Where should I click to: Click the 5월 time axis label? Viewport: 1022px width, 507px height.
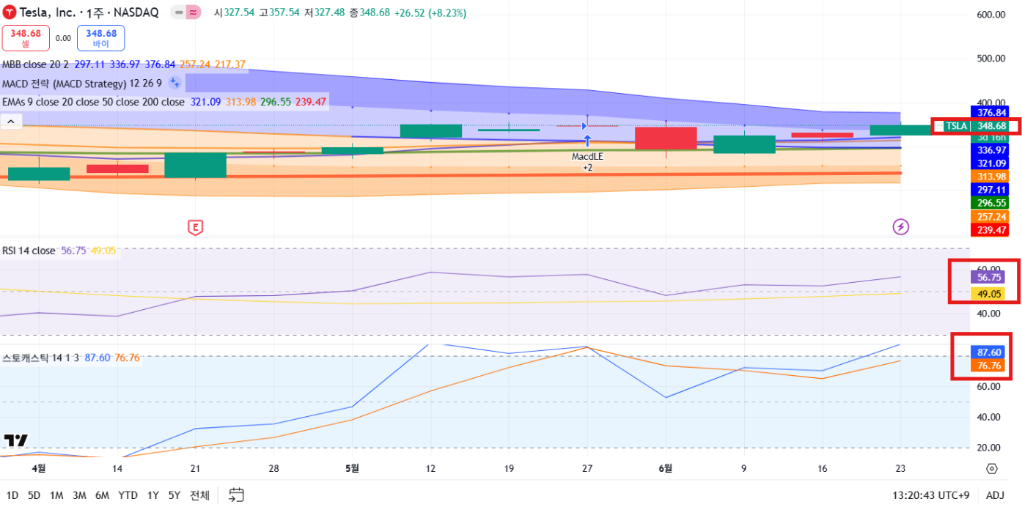pyautogui.click(x=352, y=467)
